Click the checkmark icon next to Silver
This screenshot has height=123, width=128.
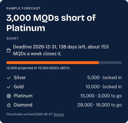(9, 78)
